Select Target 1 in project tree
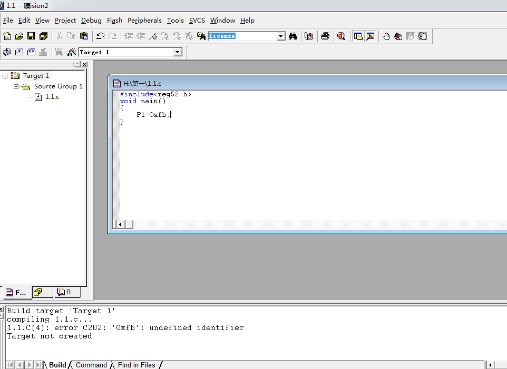The image size is (507, 369). pyautogui.click(x=35, y=76)
